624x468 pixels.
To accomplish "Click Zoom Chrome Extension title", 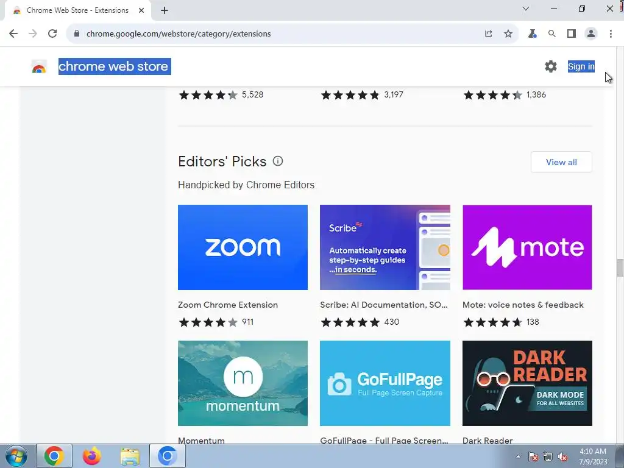I will click(x=228, y=305).
